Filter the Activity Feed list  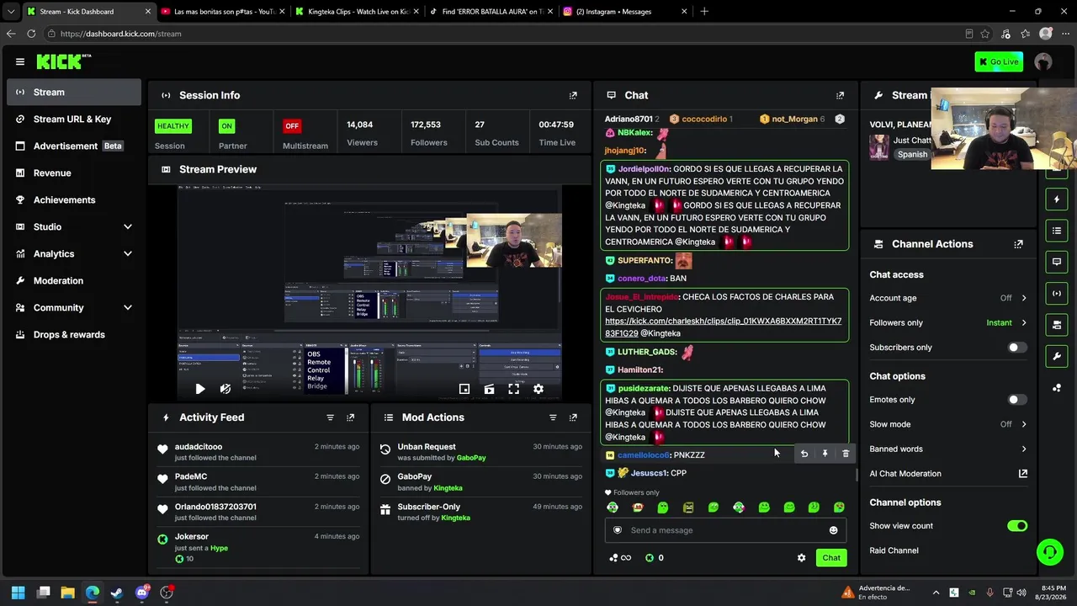point(330,417)
